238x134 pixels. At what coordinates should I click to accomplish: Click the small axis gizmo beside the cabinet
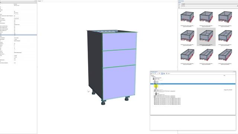click(89, 91)
